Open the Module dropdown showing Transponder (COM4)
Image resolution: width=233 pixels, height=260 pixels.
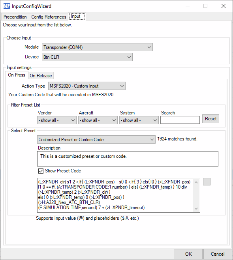pyautogui.click(x=97, y=47)
